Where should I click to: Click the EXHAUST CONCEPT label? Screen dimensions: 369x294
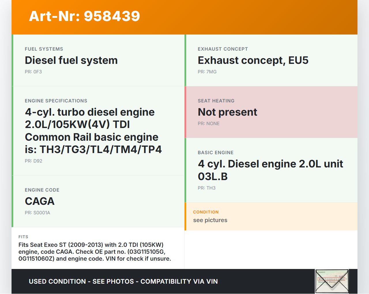pyautogui.click(x=223, y=49)
